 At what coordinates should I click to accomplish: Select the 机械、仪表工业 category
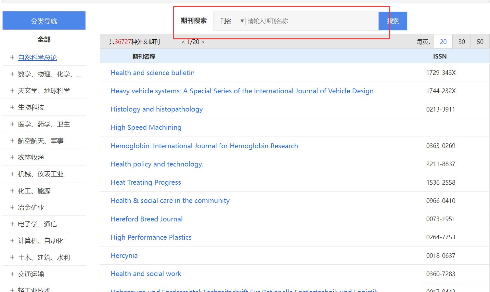[41, 174]
